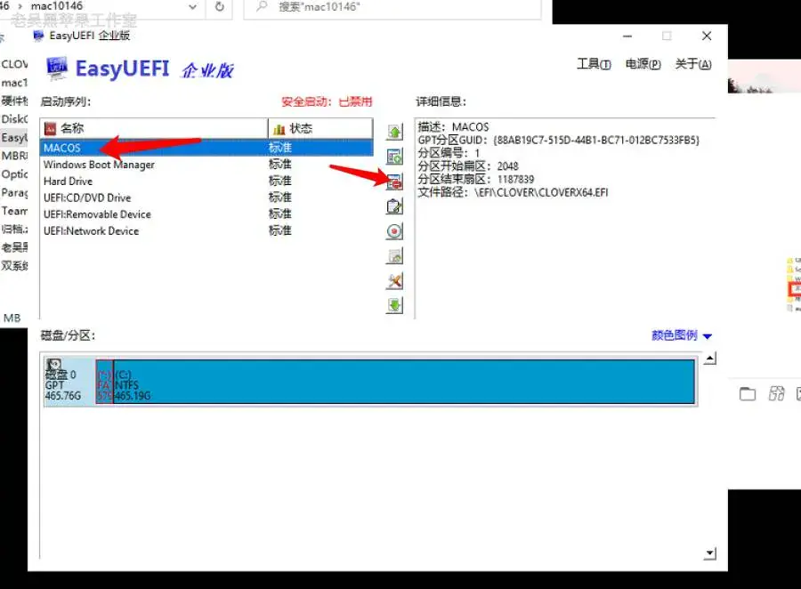The width and height of the screenshot is (801, 589).
Task: Open the tools wrench icon in the toolbar
Action: pos(394,280)
